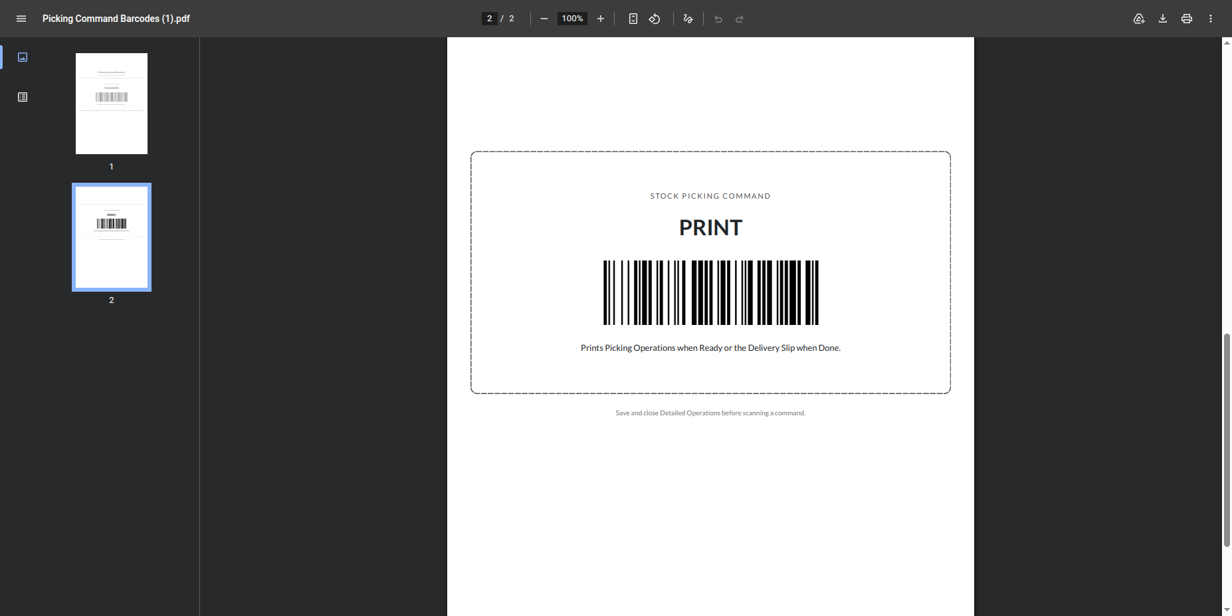
Task: Open the more actions menu
Action: tap(1211, 19)
